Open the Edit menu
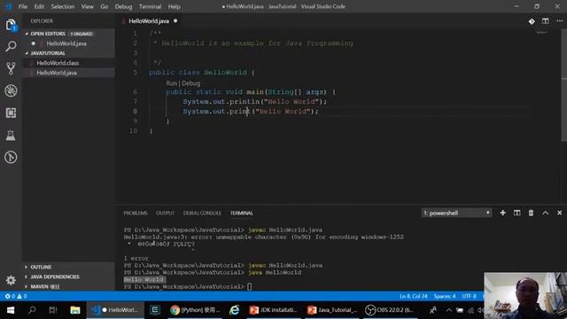Screen dimensions: 567x319 [x=39, y=6]
